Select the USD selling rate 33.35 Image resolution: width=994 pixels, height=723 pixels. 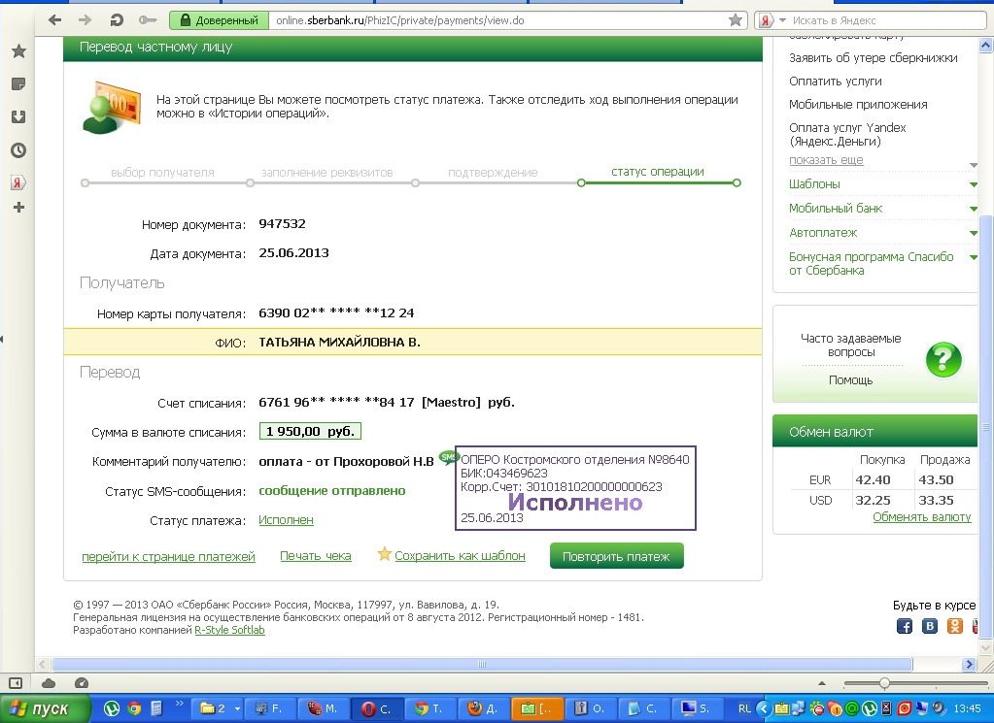pyautogui.click(x=936, y=500)
